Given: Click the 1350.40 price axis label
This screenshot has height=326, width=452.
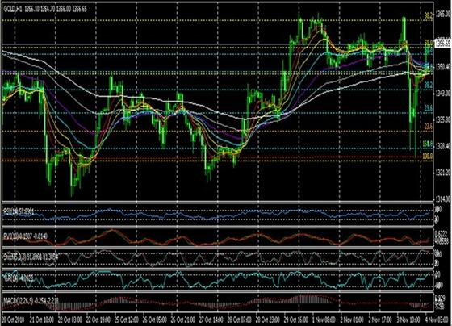Looking at the screenshot, I should (443, 67).
